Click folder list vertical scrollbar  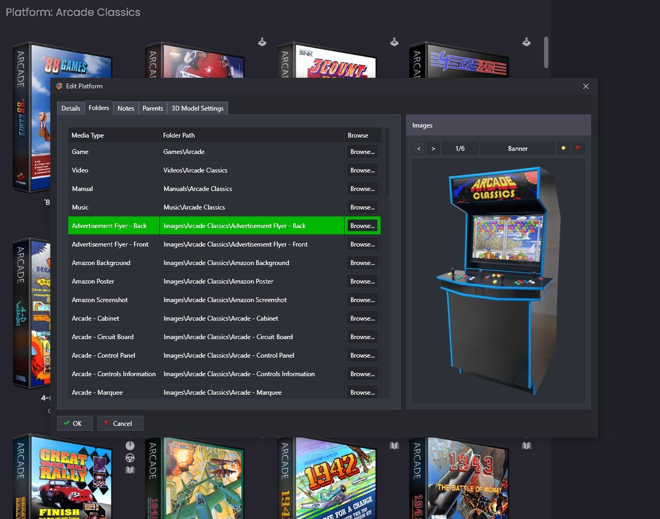pyautogui.click(x=387, y=162)
